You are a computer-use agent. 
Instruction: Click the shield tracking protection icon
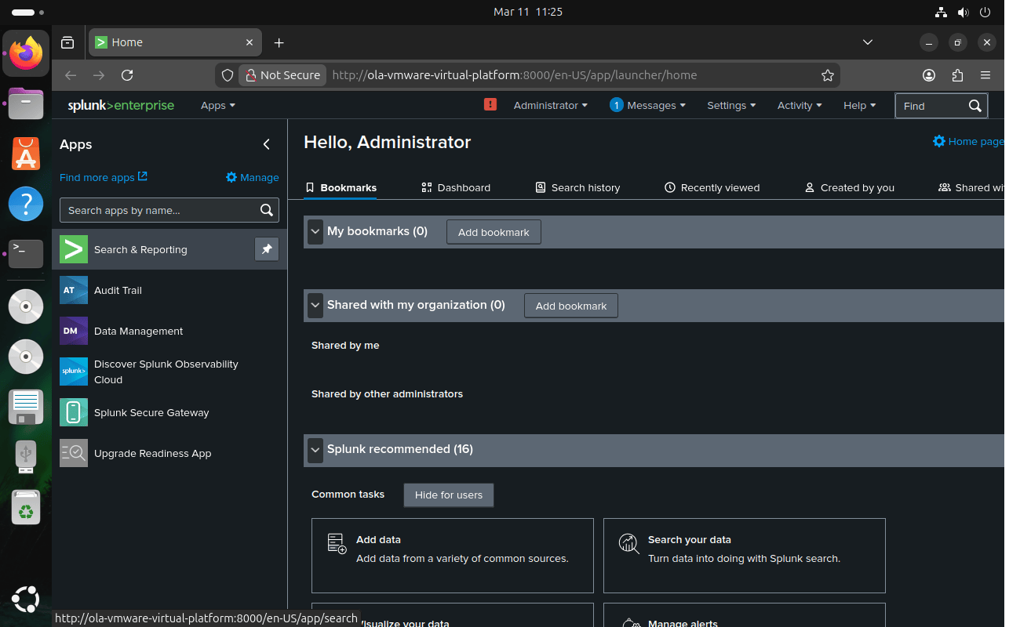[228, 75]
